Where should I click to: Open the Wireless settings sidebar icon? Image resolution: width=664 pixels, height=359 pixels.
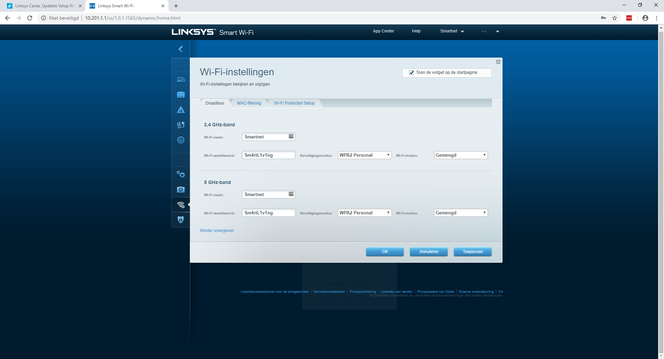pyautogui.click(x=181, y=205)
